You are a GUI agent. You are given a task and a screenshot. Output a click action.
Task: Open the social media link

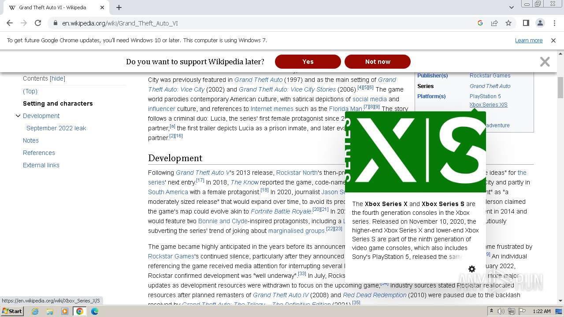tap(370, 99)
